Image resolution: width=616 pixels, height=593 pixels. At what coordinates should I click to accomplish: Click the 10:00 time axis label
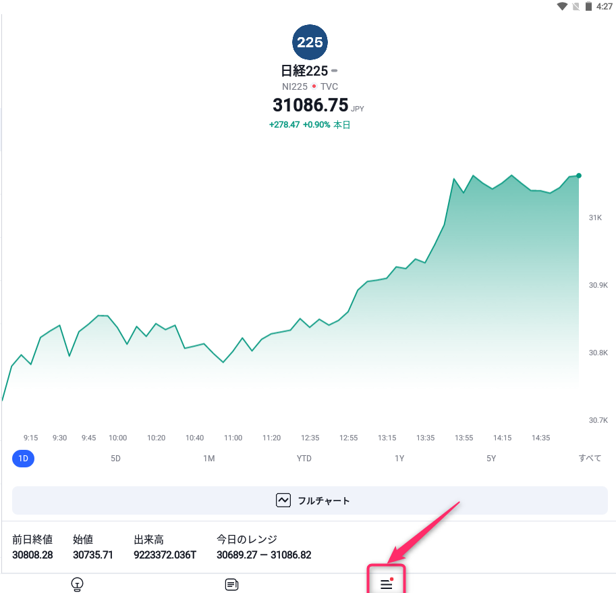click(x=118, y=438)
